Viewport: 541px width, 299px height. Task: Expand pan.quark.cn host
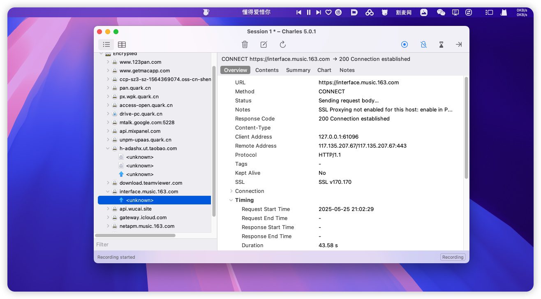[108, 88]
